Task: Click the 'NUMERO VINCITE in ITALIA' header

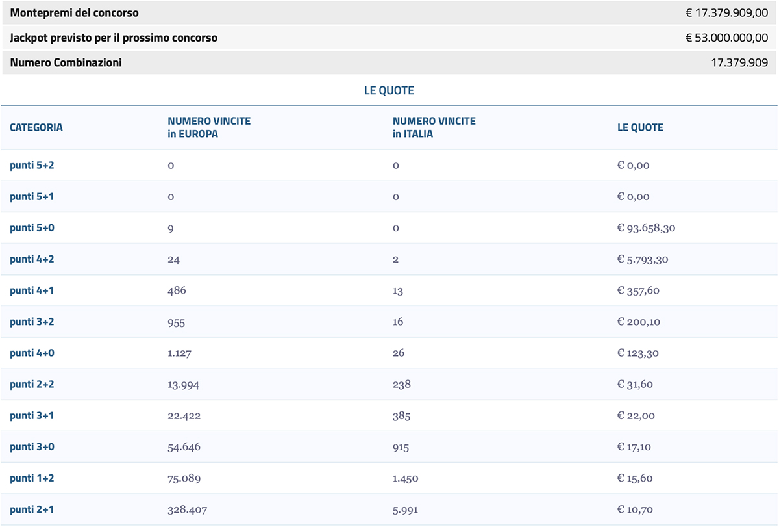Action: pyautogui.click(x=434, y=127)
